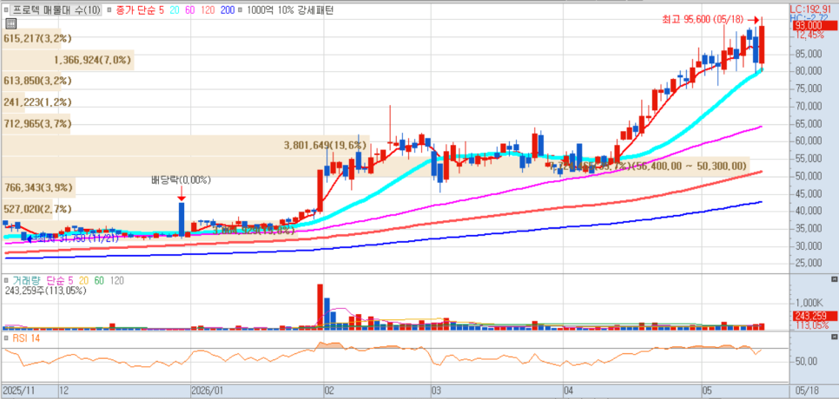Click the green volume 60 average label
The height and width of the screenshot is (399, 839).
99,280
